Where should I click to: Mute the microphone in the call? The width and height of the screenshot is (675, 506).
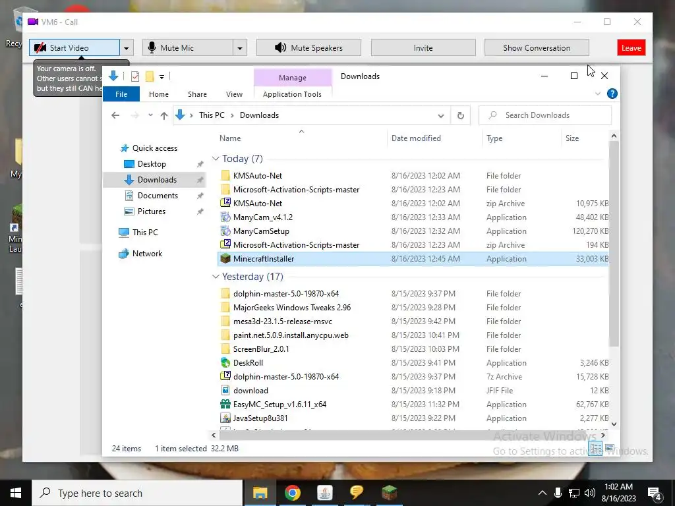(x=188, y=47)
